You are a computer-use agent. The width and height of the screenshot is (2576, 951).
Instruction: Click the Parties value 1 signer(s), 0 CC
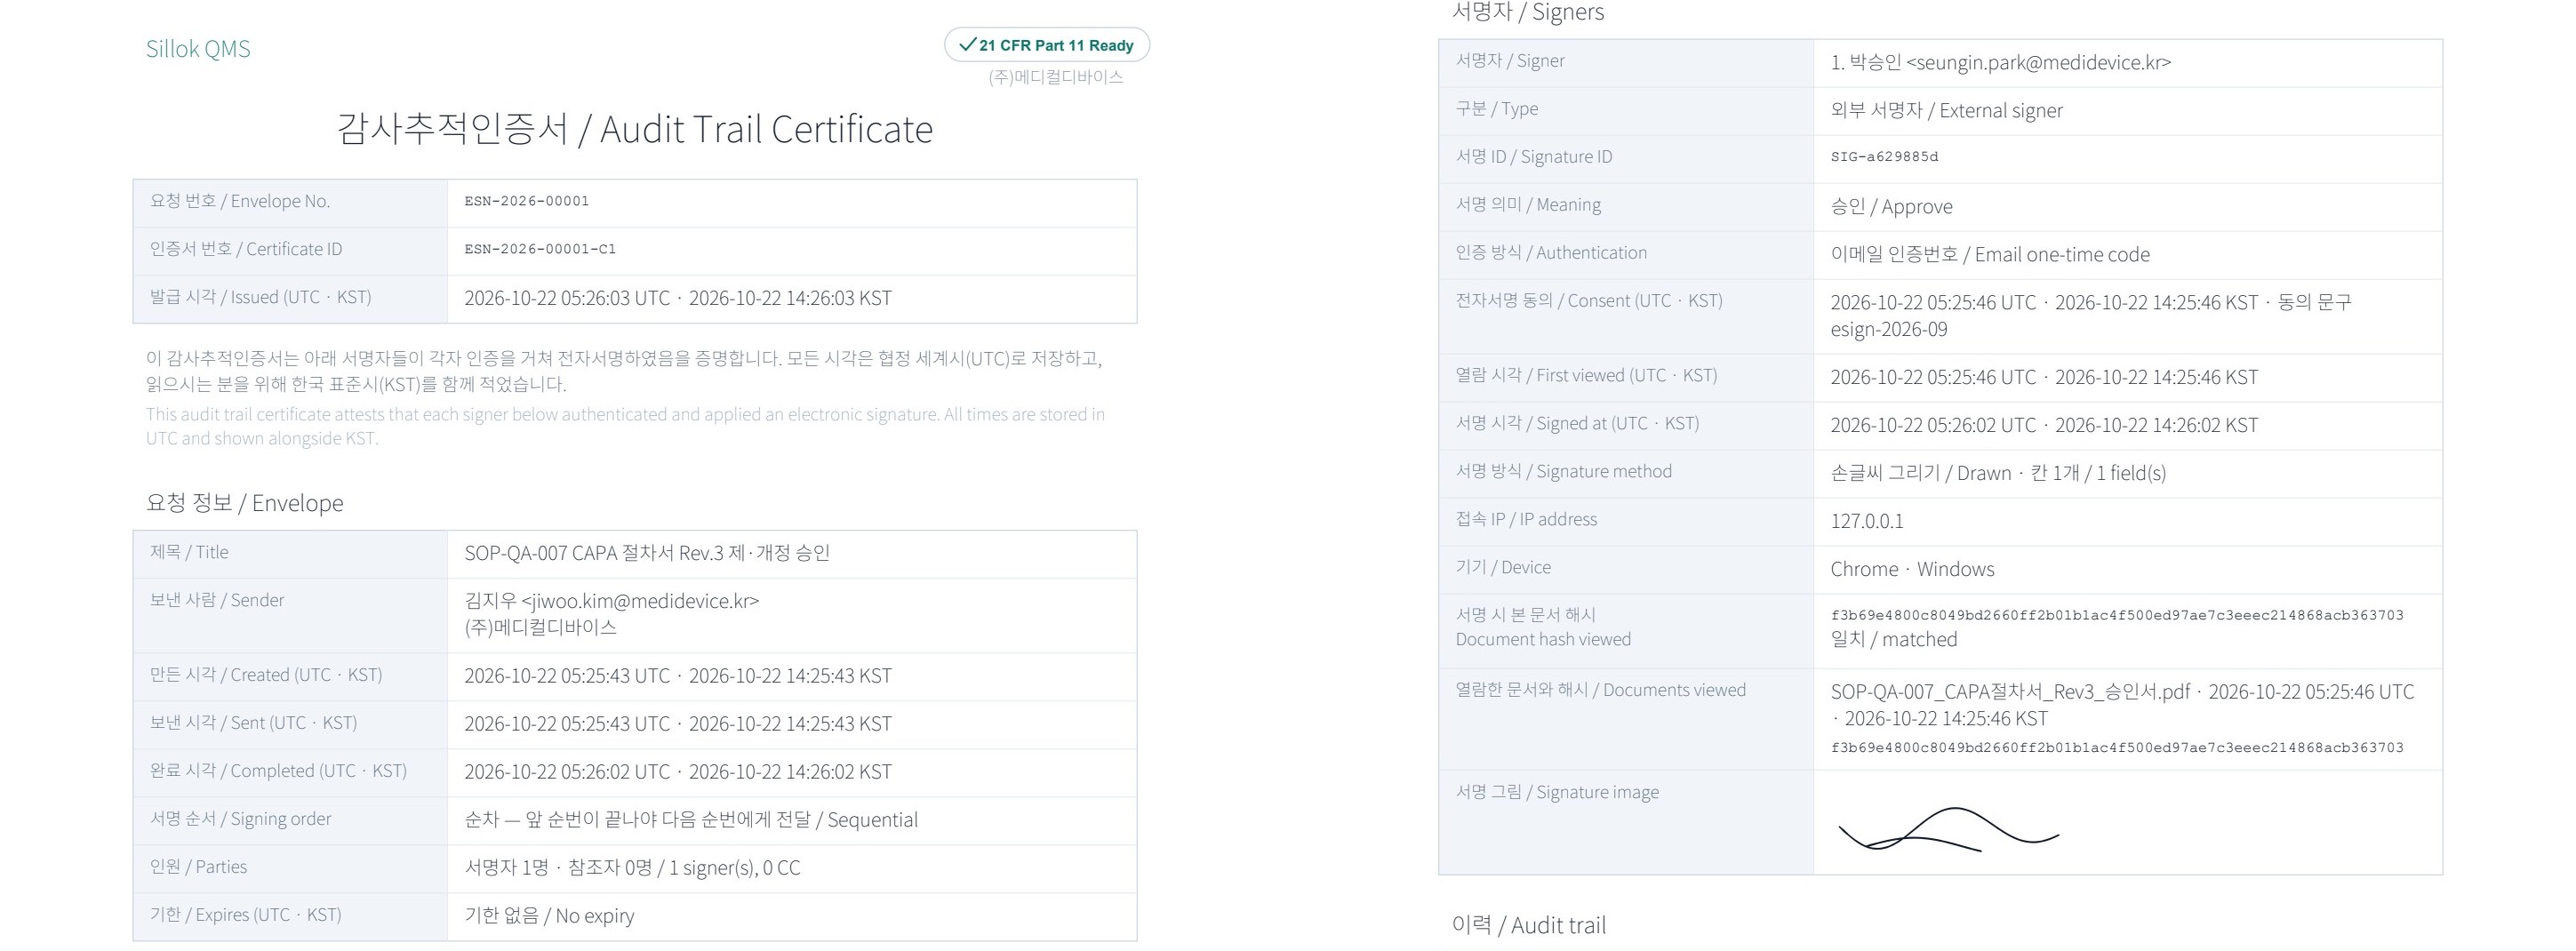click(632, 868)
